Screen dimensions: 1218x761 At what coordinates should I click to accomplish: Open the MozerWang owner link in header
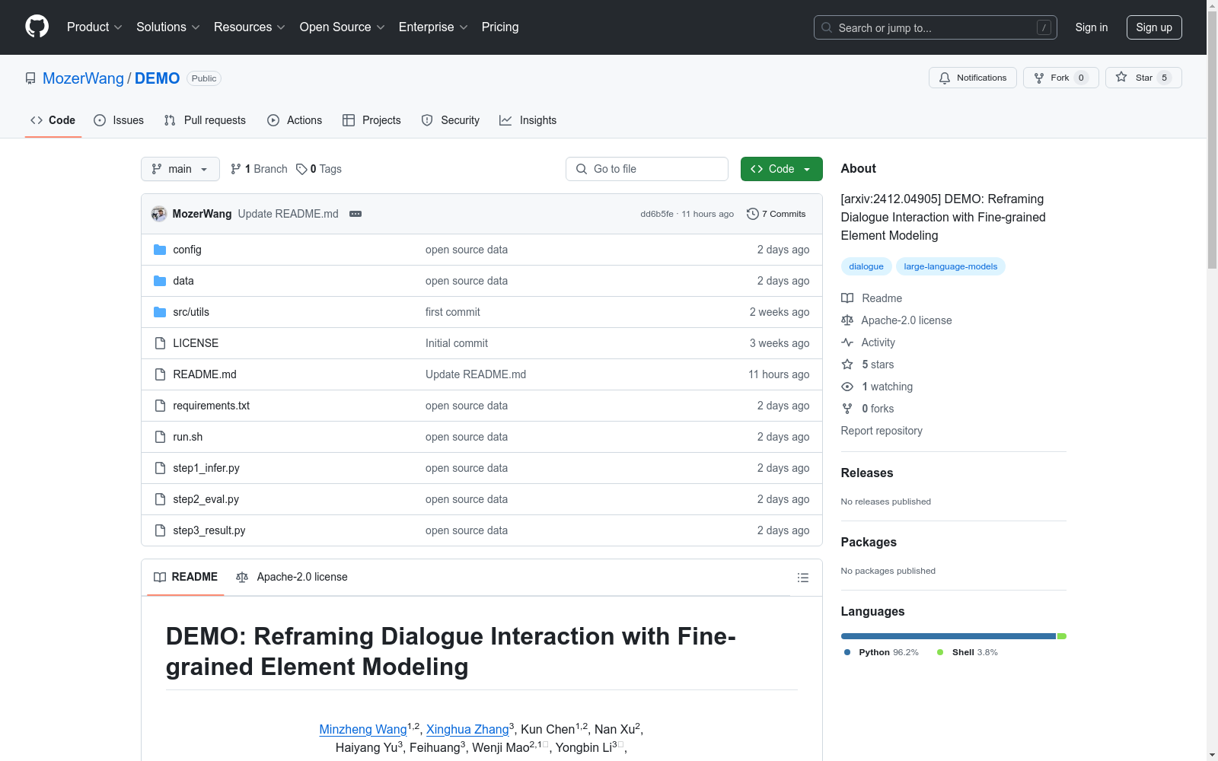point(83,78)
